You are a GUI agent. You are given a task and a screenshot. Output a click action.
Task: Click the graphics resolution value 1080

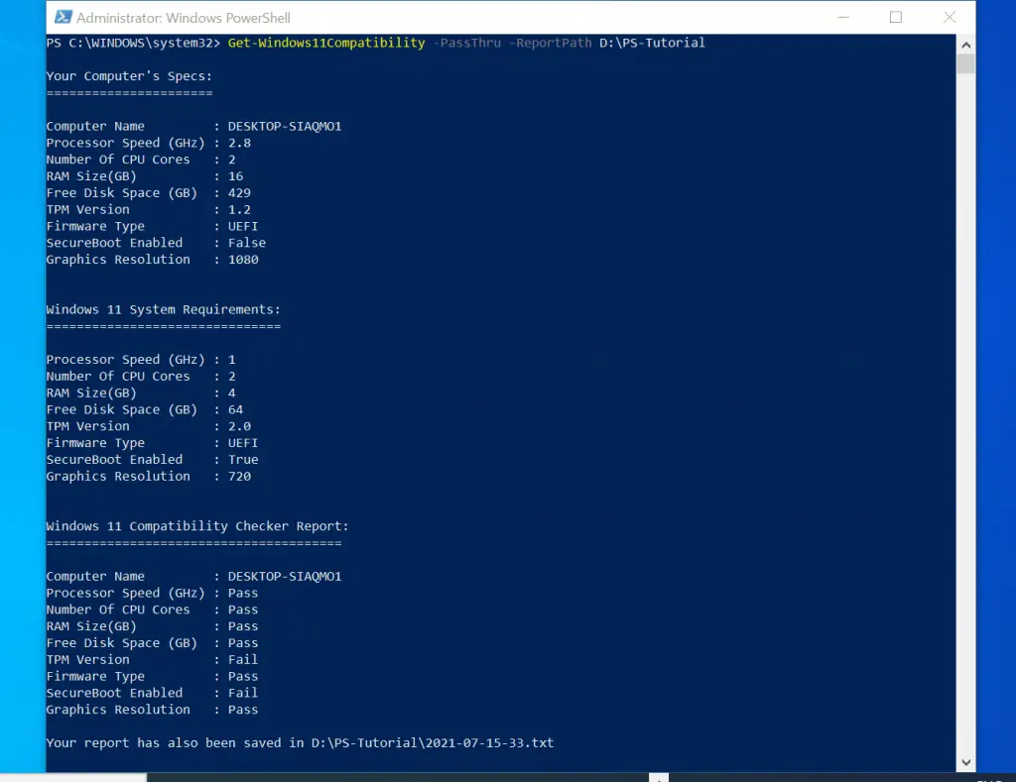(x=243, y=260)
